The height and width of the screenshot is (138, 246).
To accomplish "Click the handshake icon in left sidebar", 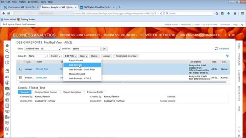I will click(7, 112).
